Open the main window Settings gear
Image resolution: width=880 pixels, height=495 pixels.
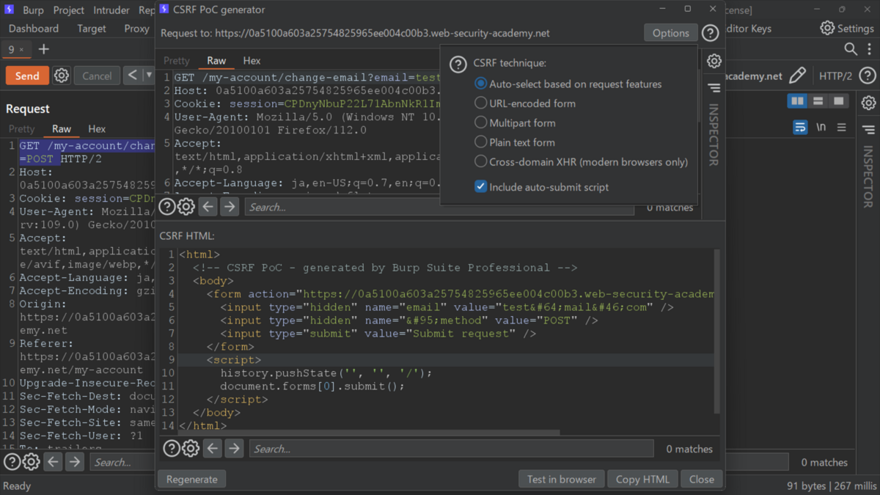click(x=827, y=29)
